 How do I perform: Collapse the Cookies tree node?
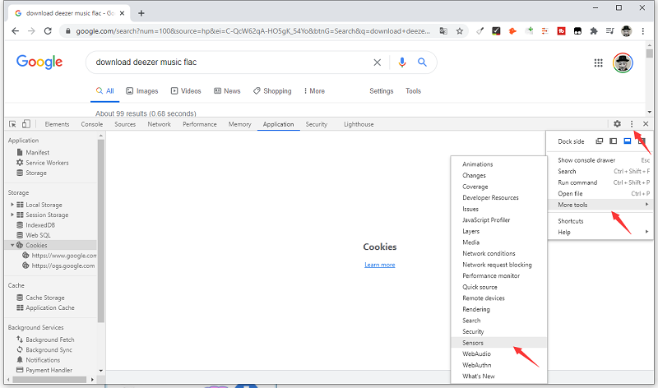coord(12,245)
